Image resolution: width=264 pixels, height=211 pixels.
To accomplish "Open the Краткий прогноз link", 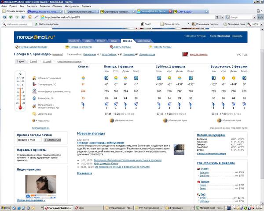I will tap(41, 128).
